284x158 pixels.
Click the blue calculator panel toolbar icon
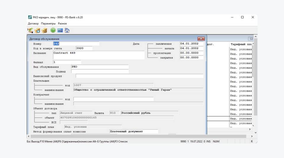tap(60, 30)
